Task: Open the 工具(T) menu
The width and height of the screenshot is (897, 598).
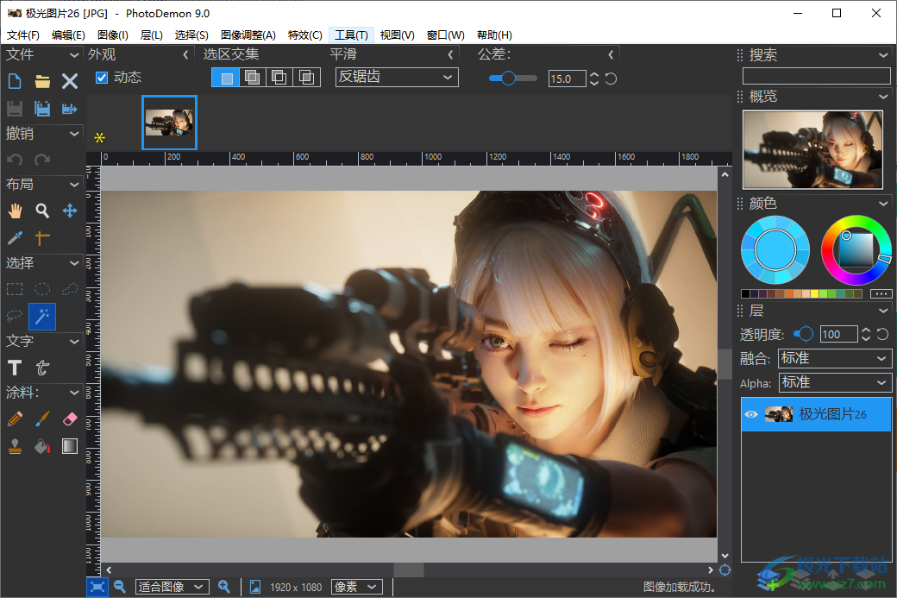Action: coord(351,35)
